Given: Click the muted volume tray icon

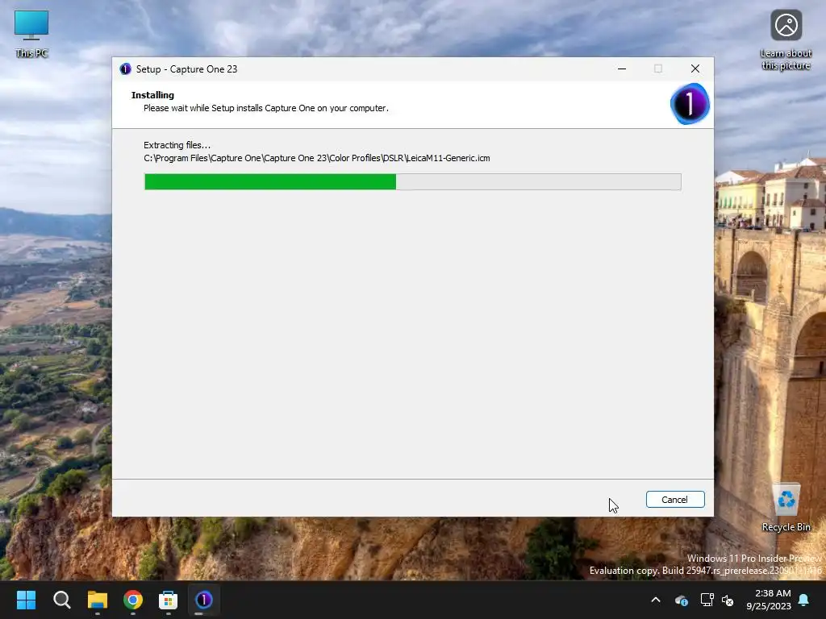Looking at the screenshot, I should [728, 600].
